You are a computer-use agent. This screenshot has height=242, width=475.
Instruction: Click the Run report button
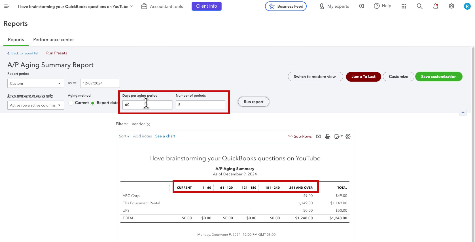coord(254,102)
